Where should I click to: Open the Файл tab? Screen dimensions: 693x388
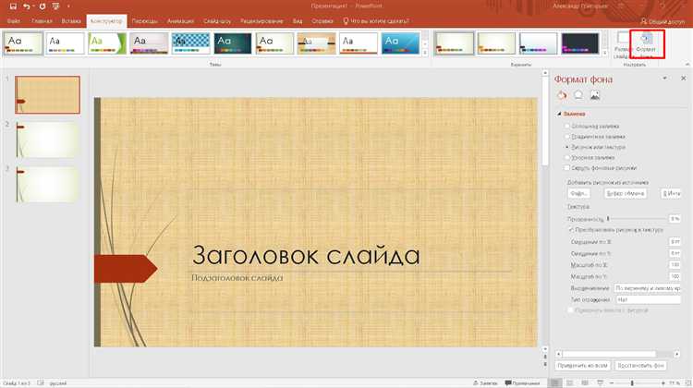13,20
